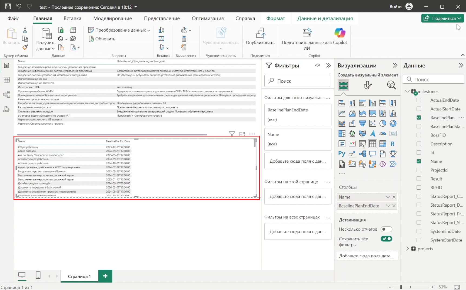This screenshot has height=290, width=466.
Task: Switch to the 'Формат' ribbon tab
Action: tap(275, 18)
